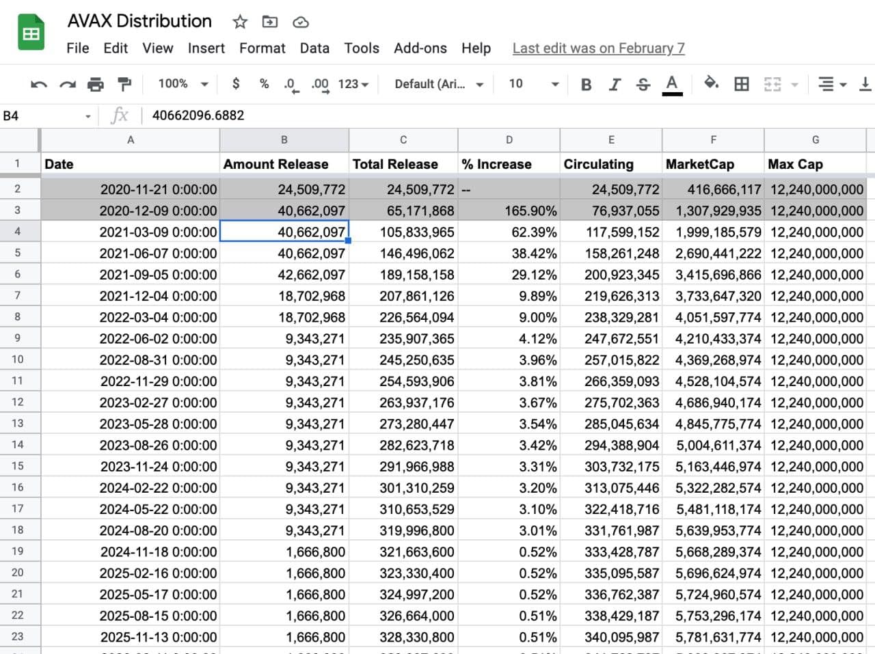Click the MarketCap header cell
Image resolution: width=875 pixels, height=654 pixels.
click(713, 164)
